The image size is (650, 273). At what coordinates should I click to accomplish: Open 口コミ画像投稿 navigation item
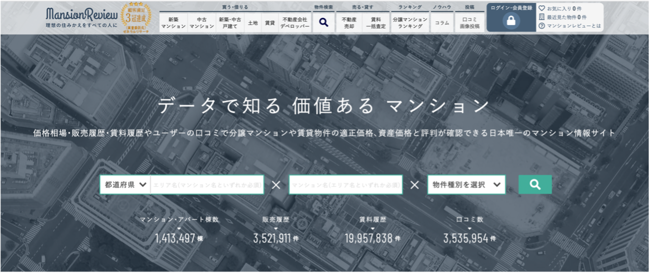tap(470, 23)
